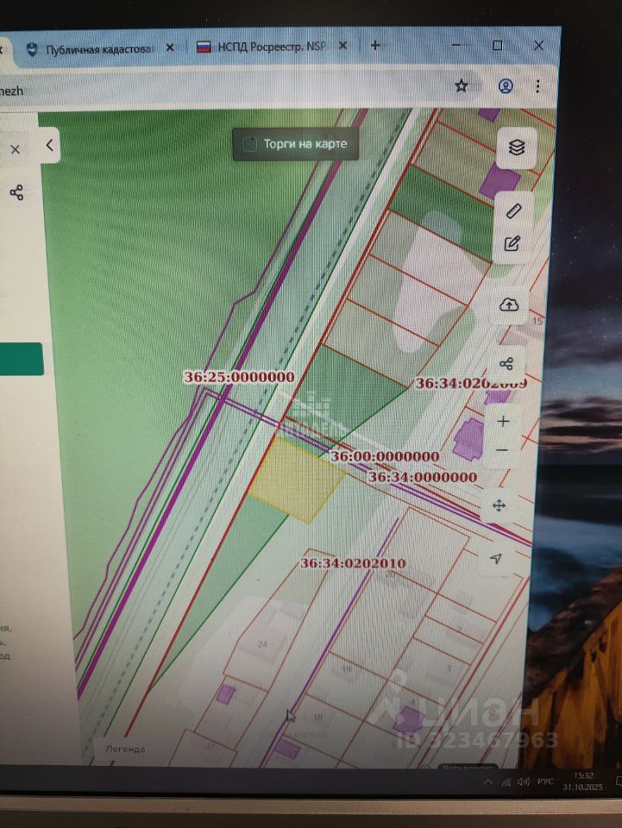Image resolution: width=622 pixels, height=828 pixels.
Task: Collapse the left side panel chevron
Action: pyautogui.click(x=50, y=145)
